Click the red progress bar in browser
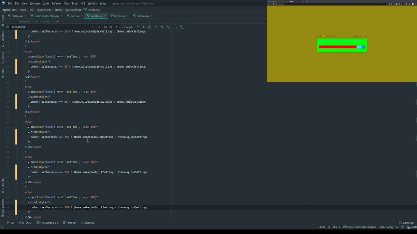417x234 pixels. pyautogui.click(x=338, y=47)
